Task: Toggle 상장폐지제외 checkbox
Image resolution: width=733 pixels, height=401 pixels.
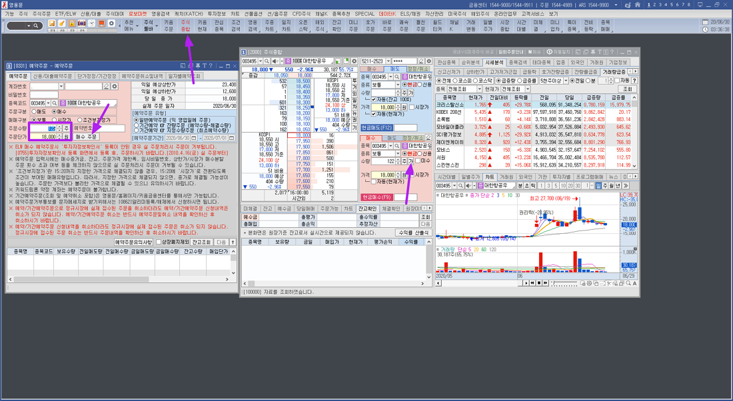Action: coord(158,242)
